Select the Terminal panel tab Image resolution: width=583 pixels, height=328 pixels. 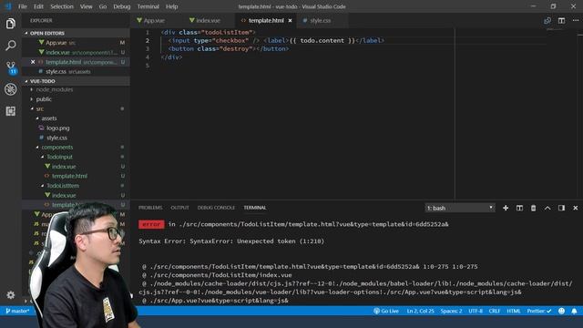(x=255, y=208)
